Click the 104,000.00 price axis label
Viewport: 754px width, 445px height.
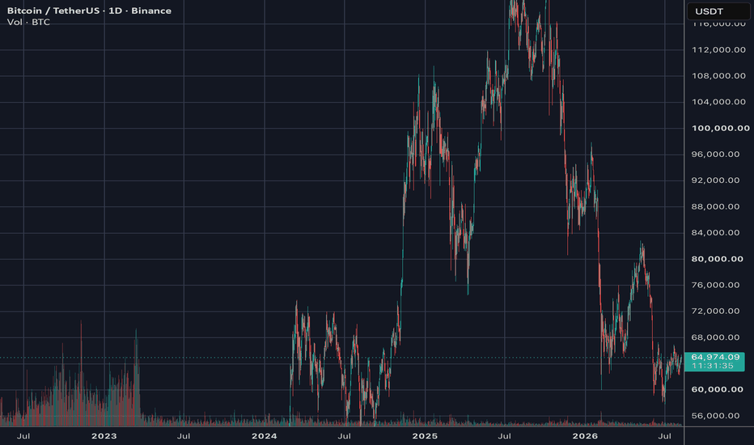click(719, 101)
